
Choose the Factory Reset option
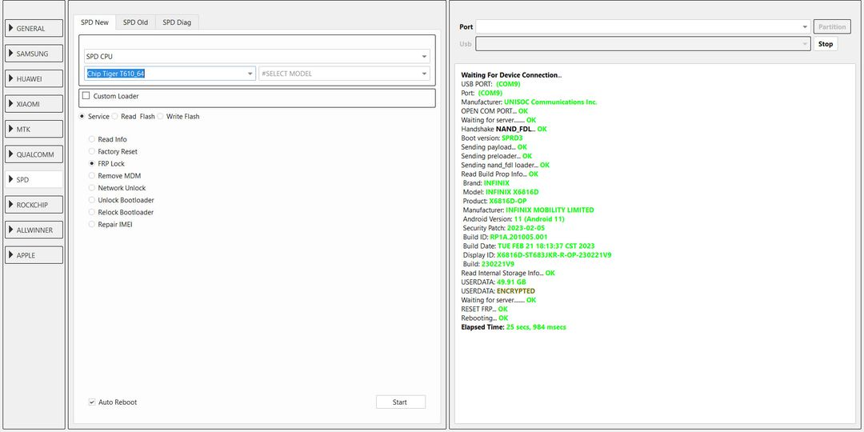point(113,151)
